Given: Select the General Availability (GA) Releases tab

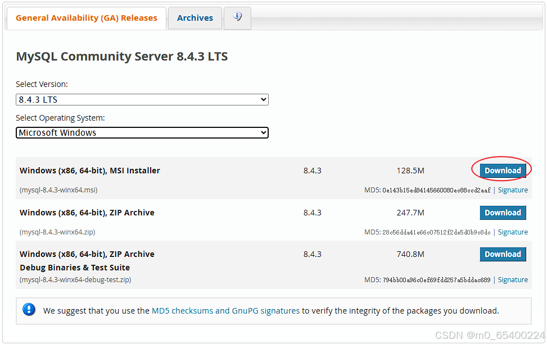Looking at the screenshot, I should [86, 17].
